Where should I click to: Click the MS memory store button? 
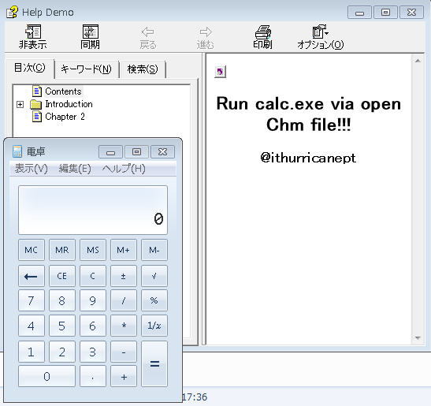click(93, 250)
